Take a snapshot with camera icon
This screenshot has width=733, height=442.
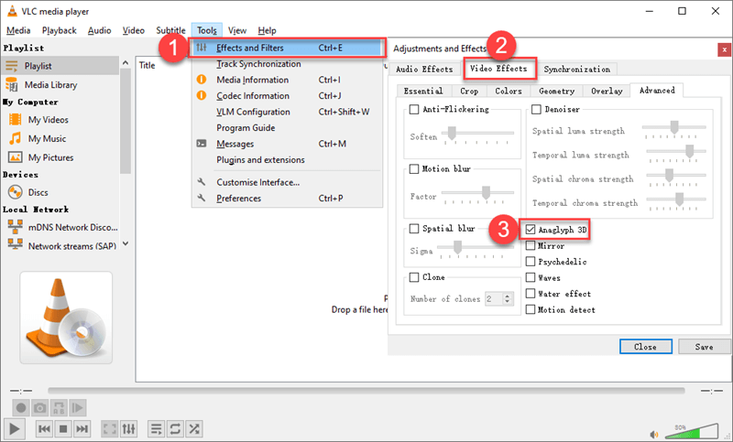point(39,408)
